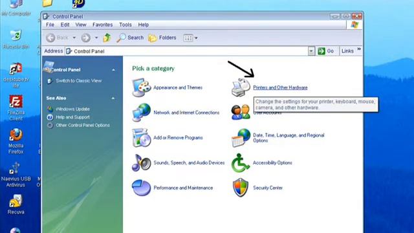Click the Up folder toolbar icon
This screenshot has height=233, width=414.
107,38
